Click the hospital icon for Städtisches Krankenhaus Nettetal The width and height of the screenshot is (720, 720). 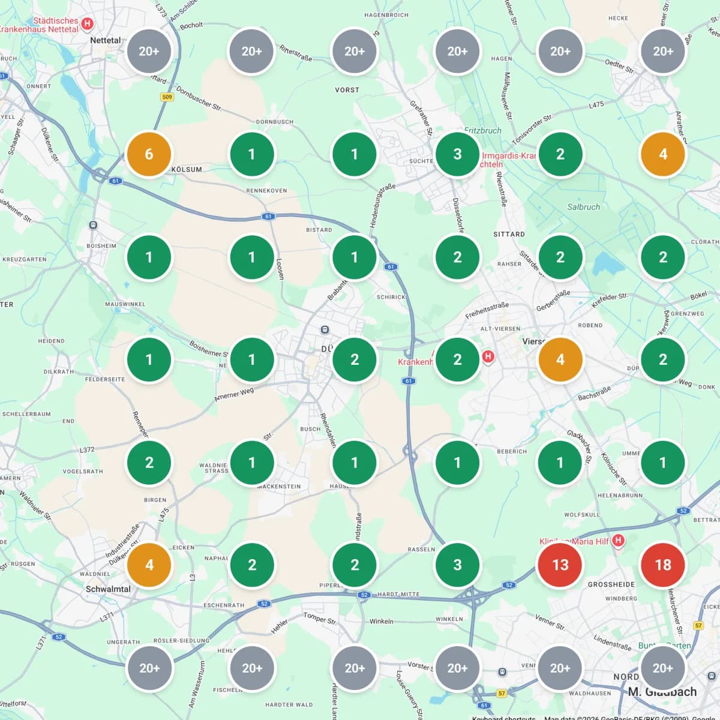click(88, 24)
